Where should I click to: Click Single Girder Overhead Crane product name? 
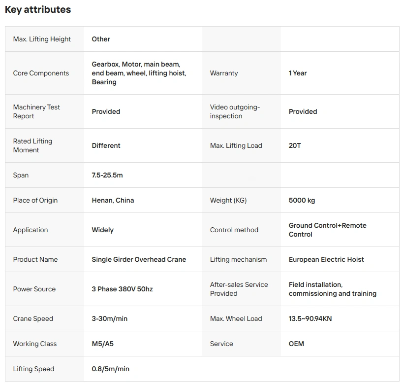coord(139,259)
